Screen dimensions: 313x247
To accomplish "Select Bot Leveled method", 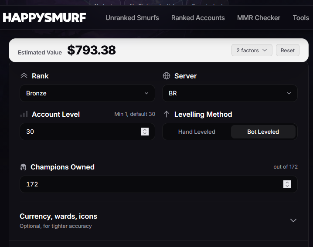I will tap(263, 132).
